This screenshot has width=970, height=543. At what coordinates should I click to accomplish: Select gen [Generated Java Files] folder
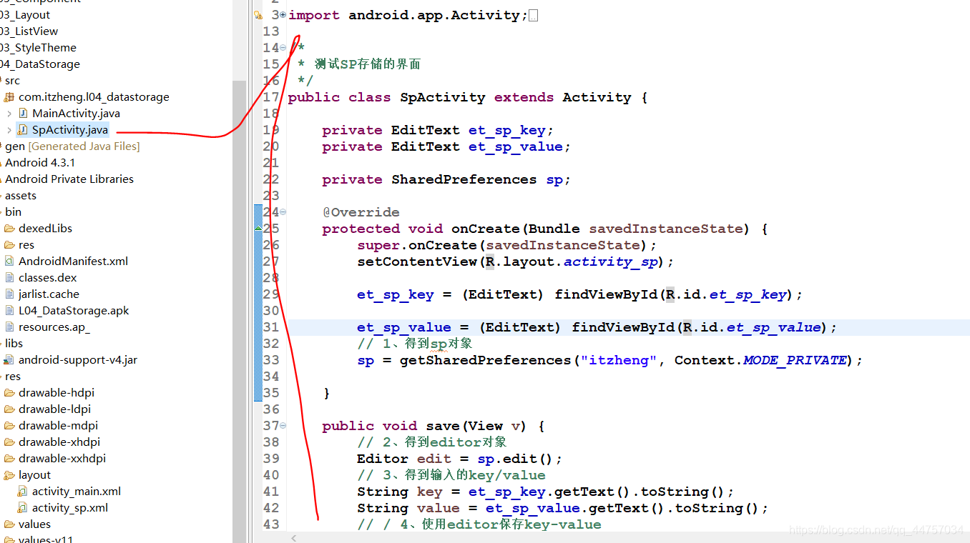[x=72, y=146]
